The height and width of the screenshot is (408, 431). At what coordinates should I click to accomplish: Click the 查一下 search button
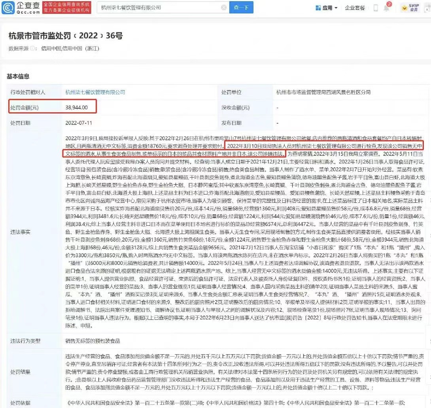(x=241, y=8)
